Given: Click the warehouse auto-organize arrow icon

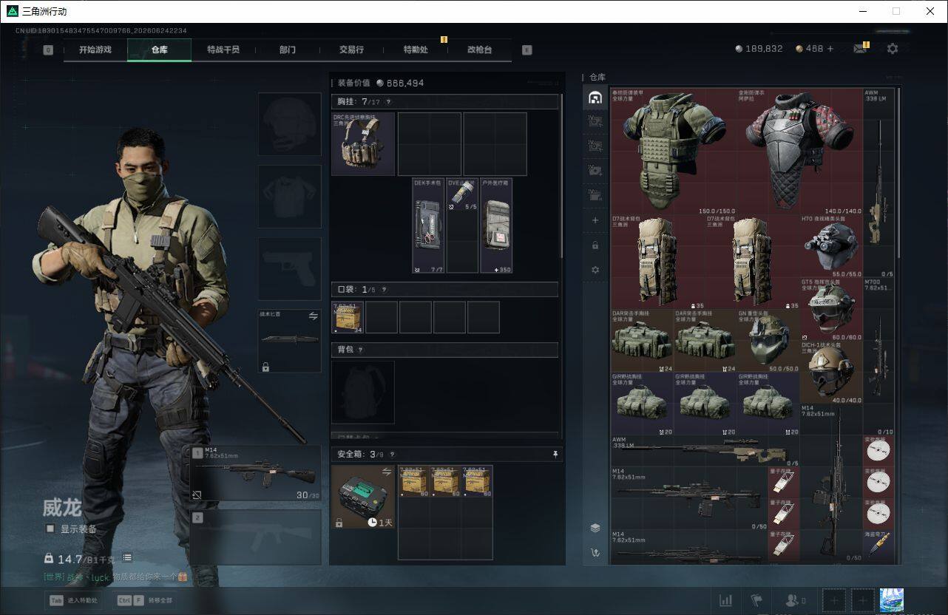Looking at the screenshot, I should (x=595, y=552).
